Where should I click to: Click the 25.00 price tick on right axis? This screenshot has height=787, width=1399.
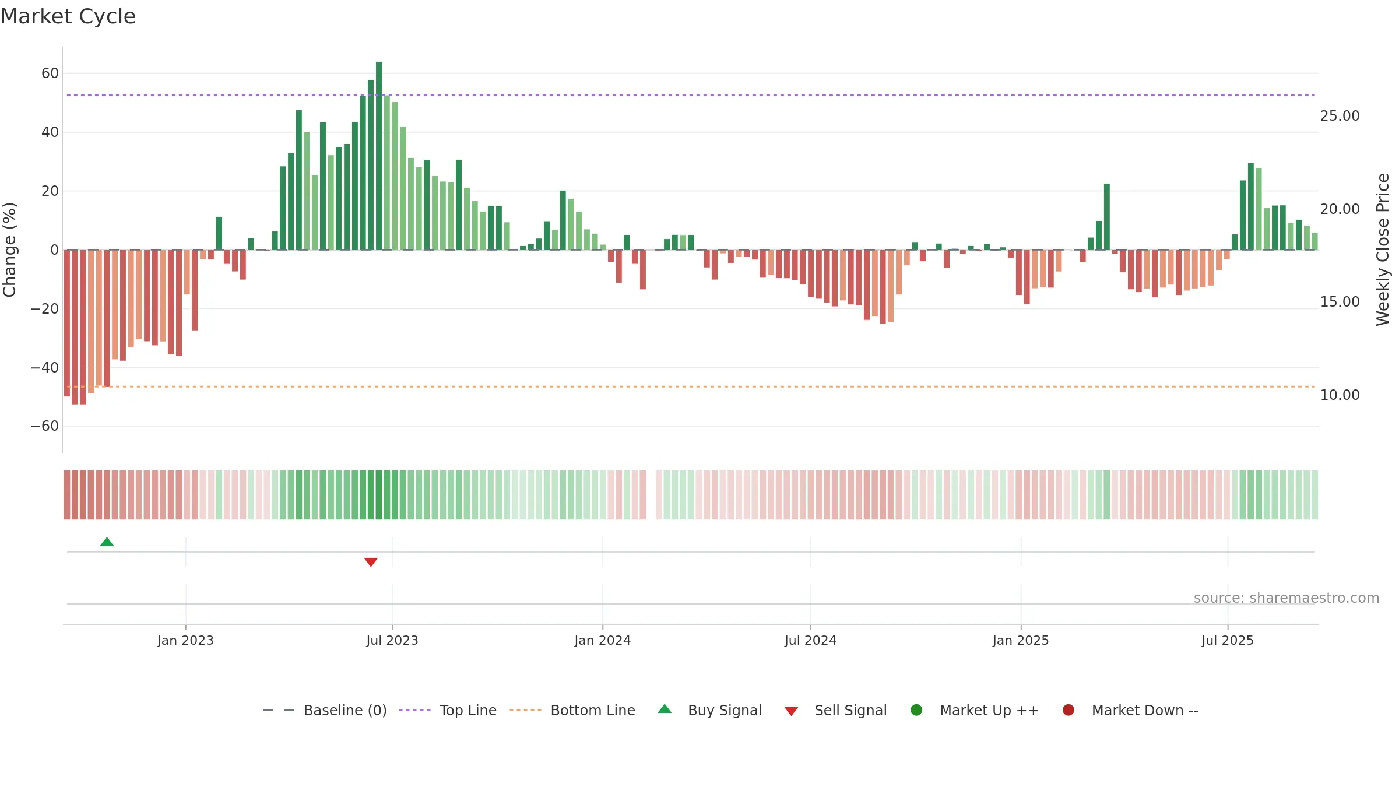coord(1340,116)
